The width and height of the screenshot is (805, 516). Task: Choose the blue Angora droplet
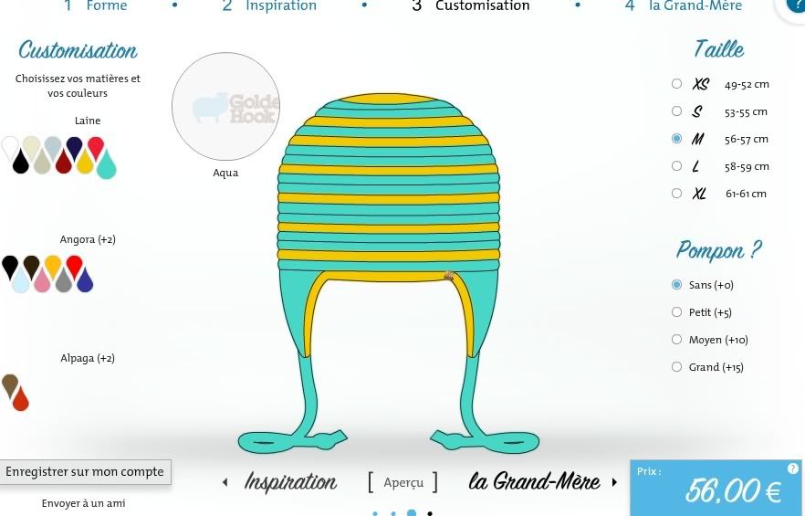pos(85,281)
